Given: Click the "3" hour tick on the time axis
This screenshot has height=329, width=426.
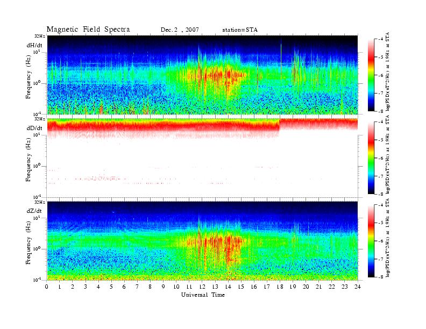Looking at the screenshot, I should pos(86,287).
